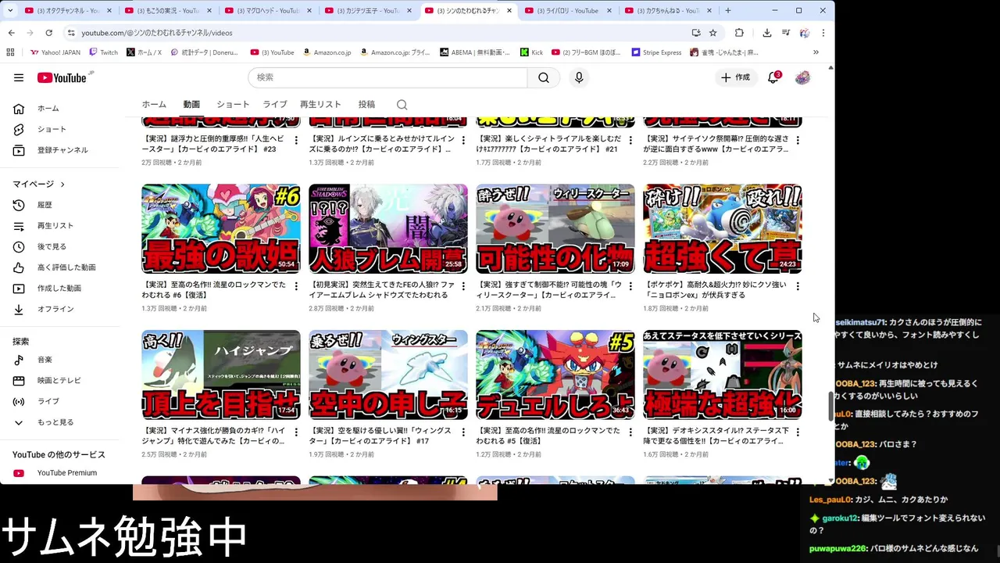1000x563 pixels.
Task: Open the account avatar menu
Action: [x=802, y=77]
